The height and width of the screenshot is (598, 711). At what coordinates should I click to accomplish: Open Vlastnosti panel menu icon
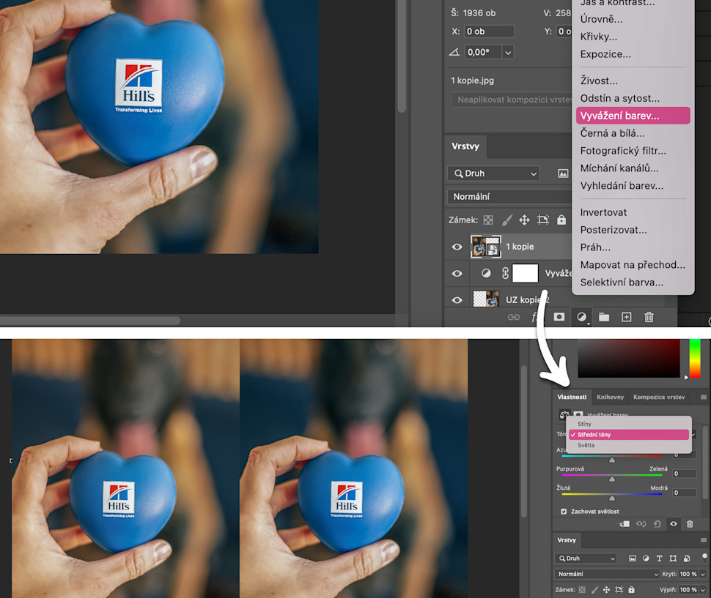coord(703,397)
